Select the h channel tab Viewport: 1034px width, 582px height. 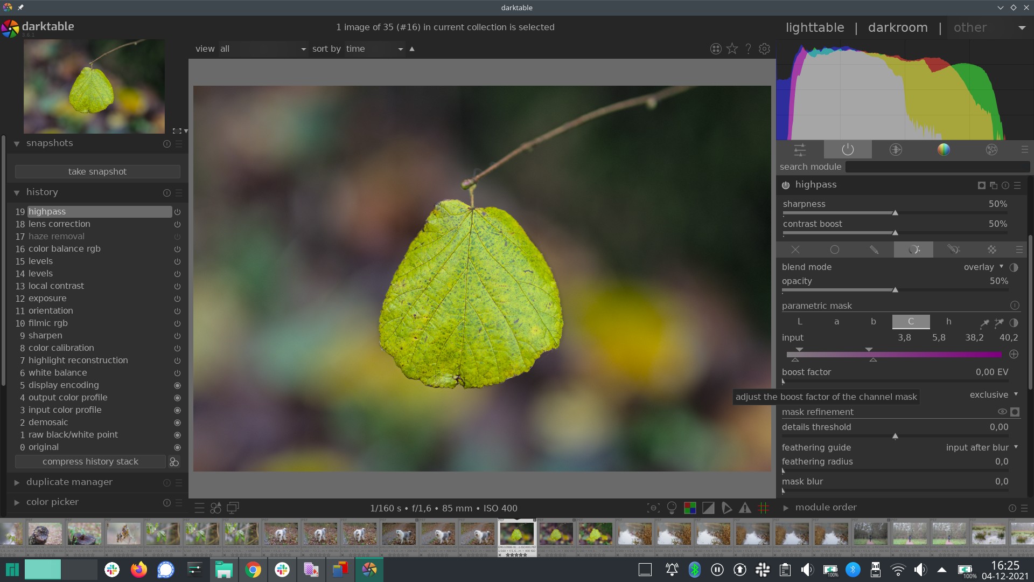click(948, 322)
